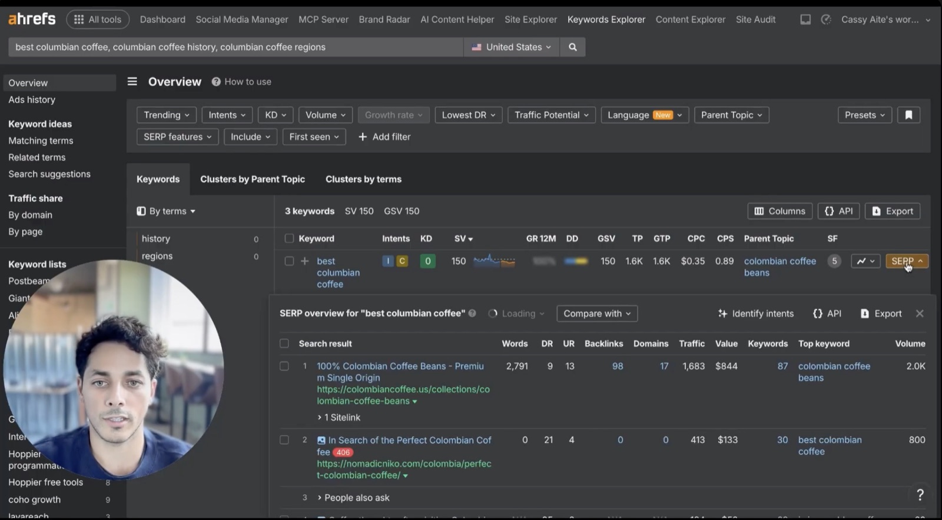Open the Columns selector
This screenshot has height=520, width=942.
point(780,211)
